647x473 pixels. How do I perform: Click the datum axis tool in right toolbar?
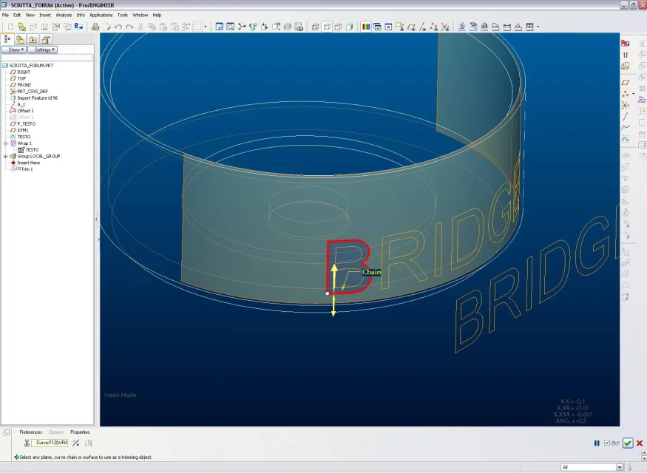coord(626,116)
